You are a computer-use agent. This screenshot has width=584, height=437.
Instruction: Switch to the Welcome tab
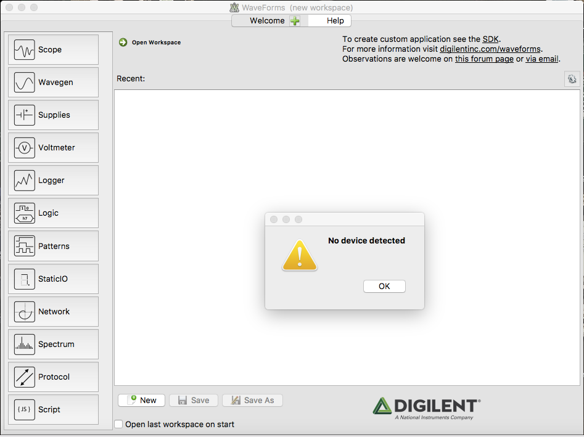[x=267, y=21]
